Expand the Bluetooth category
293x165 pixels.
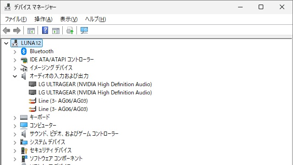15,52
